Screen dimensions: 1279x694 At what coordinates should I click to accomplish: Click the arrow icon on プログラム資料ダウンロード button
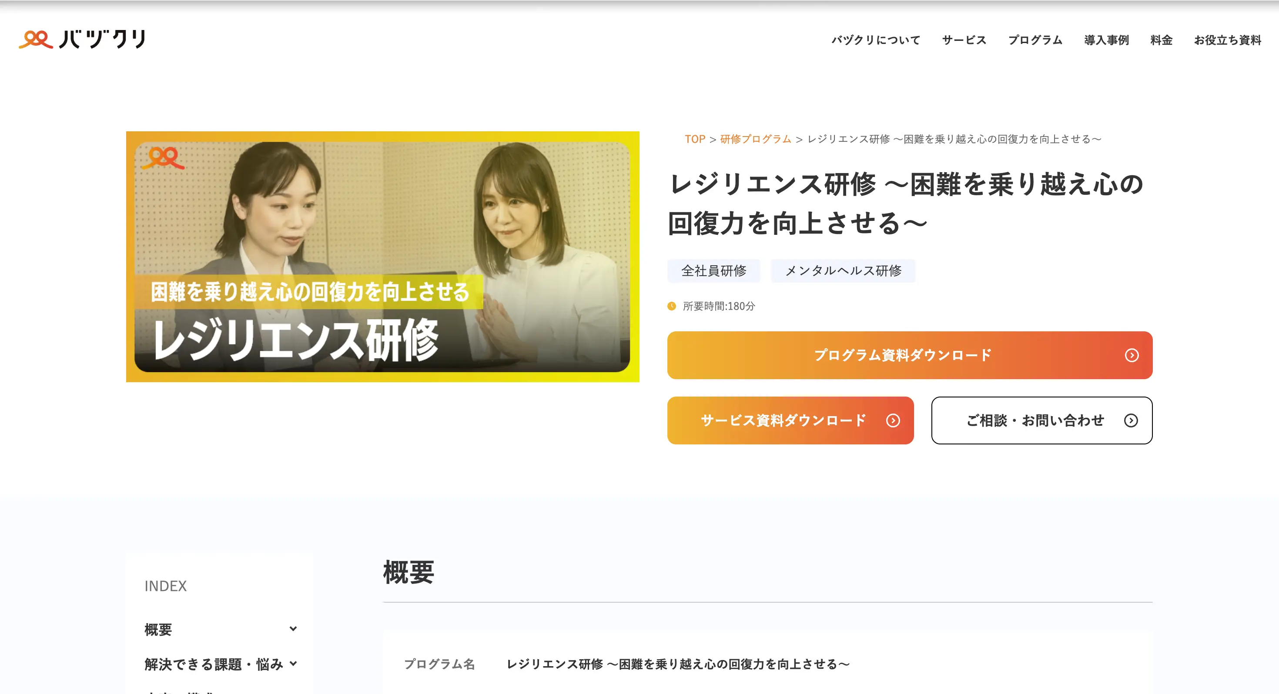1131,355
